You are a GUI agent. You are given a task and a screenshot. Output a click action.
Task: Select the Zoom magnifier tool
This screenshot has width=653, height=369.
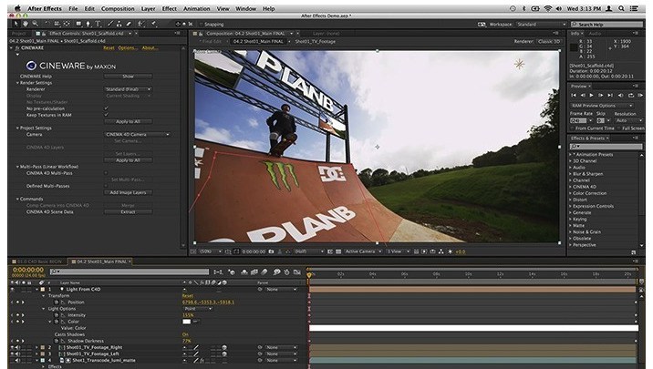click(x=35, y=24)
